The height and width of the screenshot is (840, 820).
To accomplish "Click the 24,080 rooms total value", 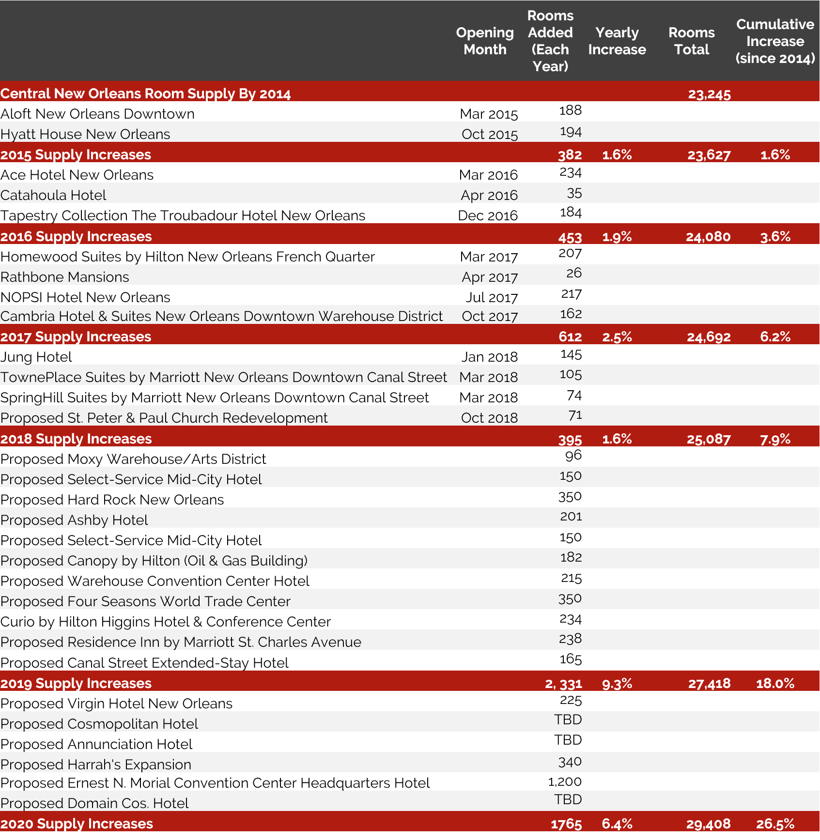I will point(708,237).
